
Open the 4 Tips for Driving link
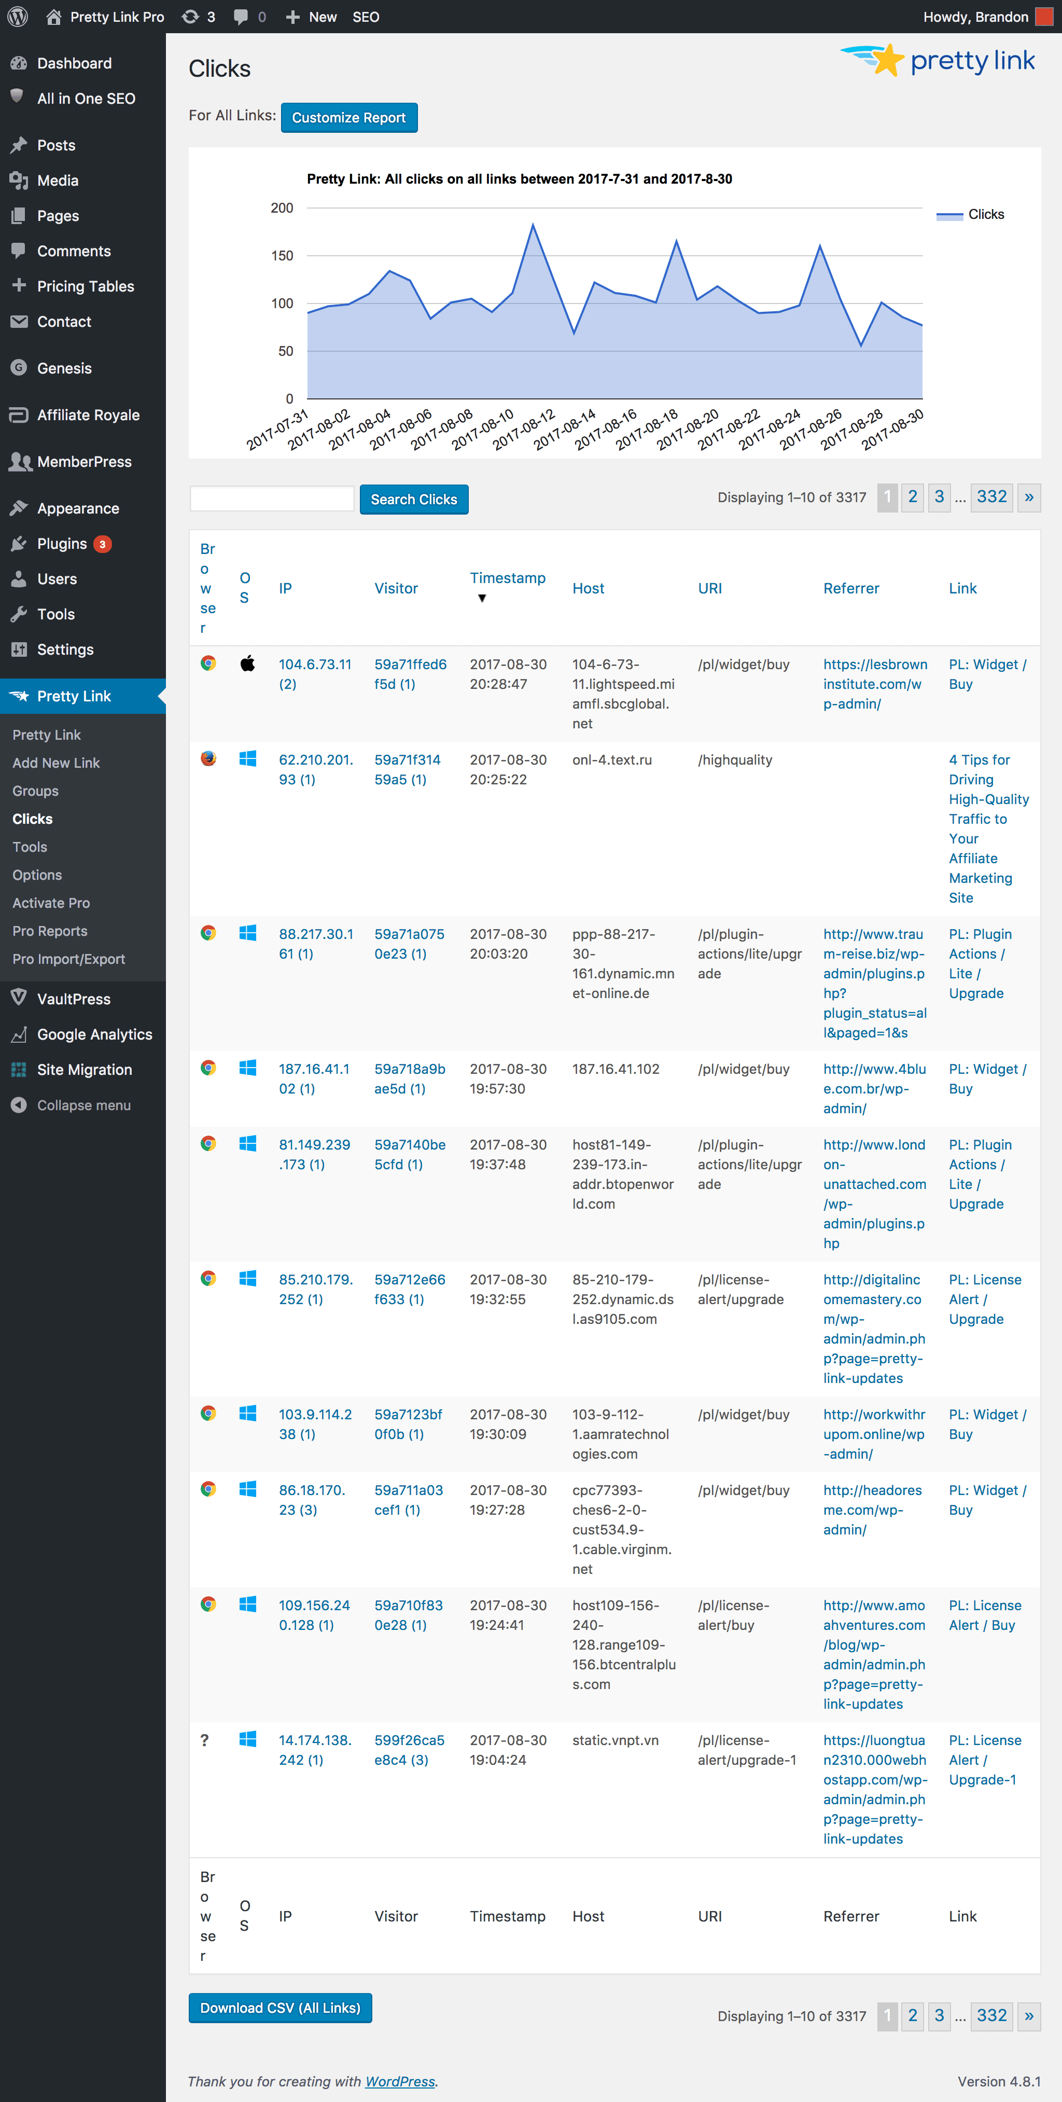(988, 828)
